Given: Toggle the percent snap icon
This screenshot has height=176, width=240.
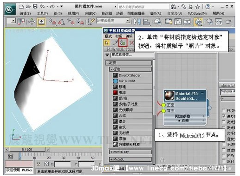Looking at the screenshot, I should click(71, 22).
